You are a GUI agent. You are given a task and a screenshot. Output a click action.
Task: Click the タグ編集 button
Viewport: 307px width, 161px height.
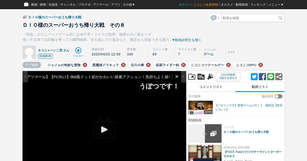(x=32, y=65)
